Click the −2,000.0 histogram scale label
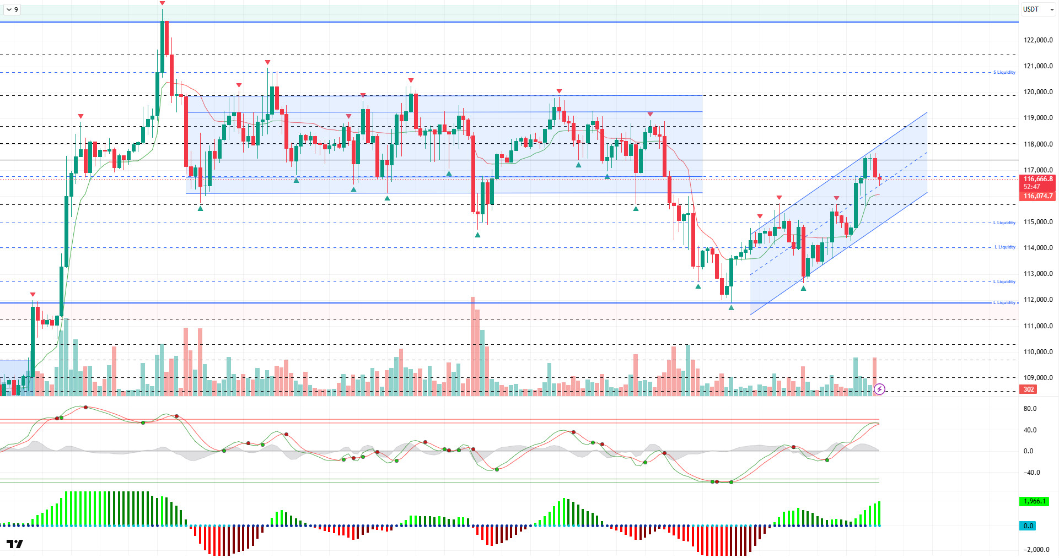1059x558 pixels. [1036, 550]
